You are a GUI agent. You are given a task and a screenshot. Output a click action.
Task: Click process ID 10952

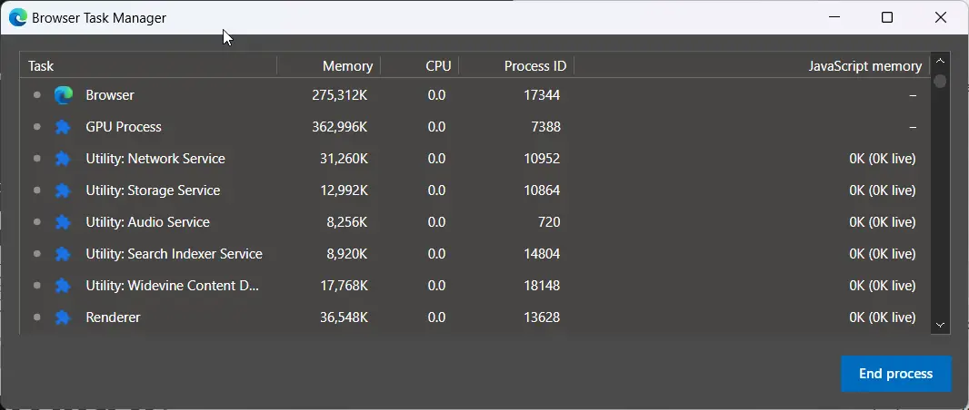click(542, 159)
